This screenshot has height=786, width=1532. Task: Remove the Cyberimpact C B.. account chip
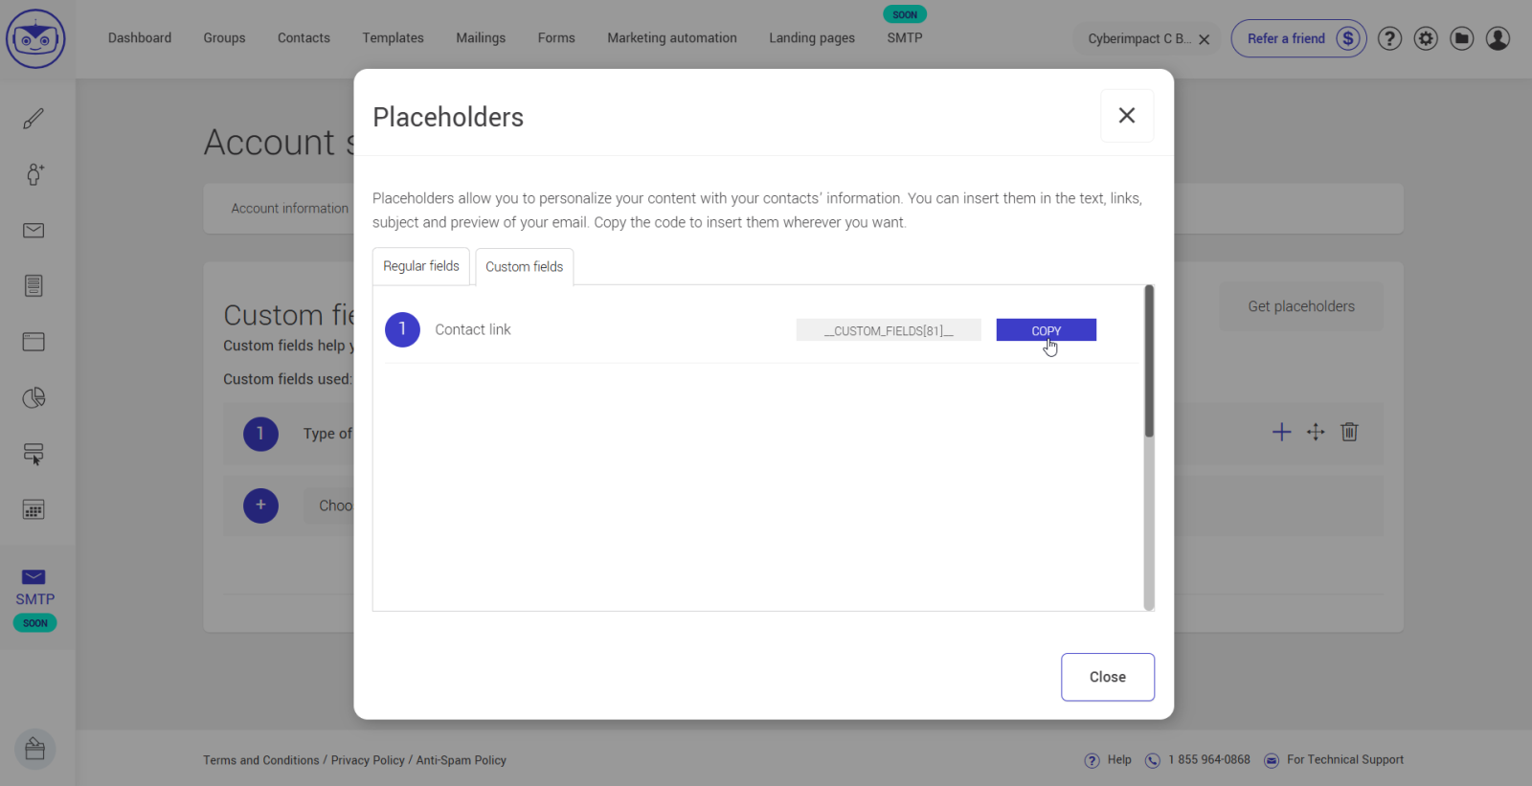pyautogui.click(x=1205, y=39)
